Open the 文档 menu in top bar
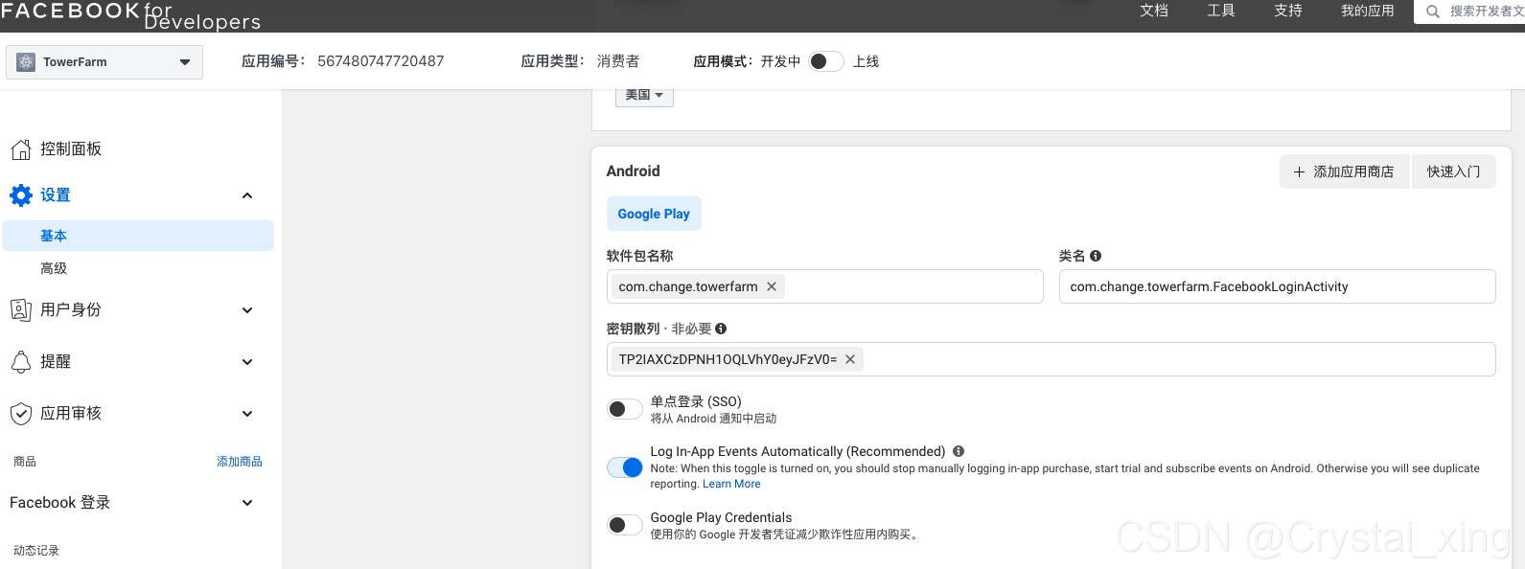The width and height of the screenshot is (1525, 569). (1154, 11)
